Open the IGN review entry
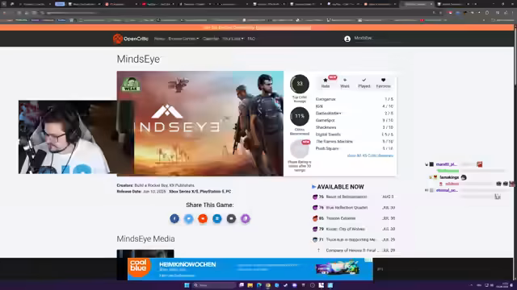 355,106
